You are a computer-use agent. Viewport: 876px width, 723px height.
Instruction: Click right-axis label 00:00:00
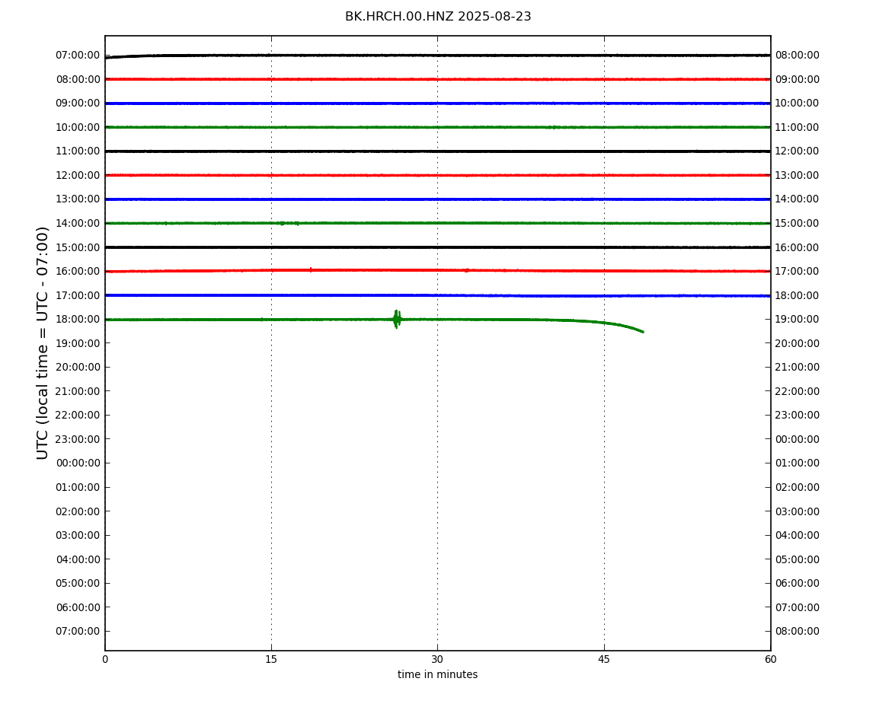798,439
